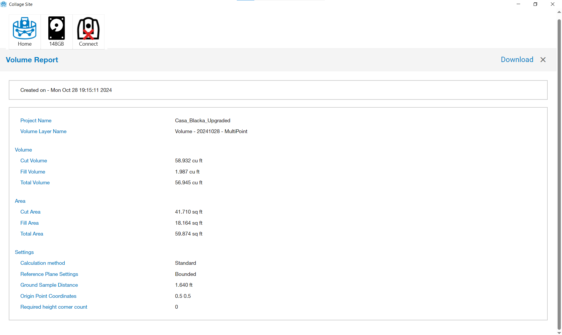Click the Origin Point Coordinates label
This screenshot has height=335, width=562.
(x=48, y=296)
